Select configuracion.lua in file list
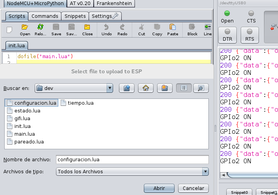278x195 pixels. tap(31, 103)
